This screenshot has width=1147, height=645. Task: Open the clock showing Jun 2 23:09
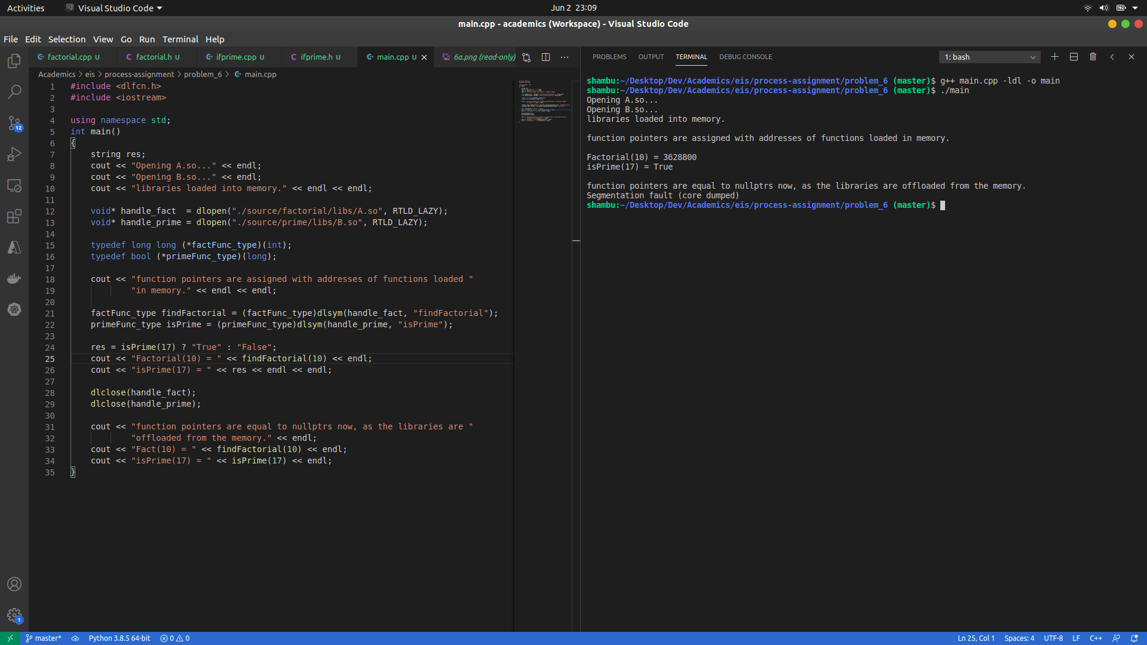point(573,8)
